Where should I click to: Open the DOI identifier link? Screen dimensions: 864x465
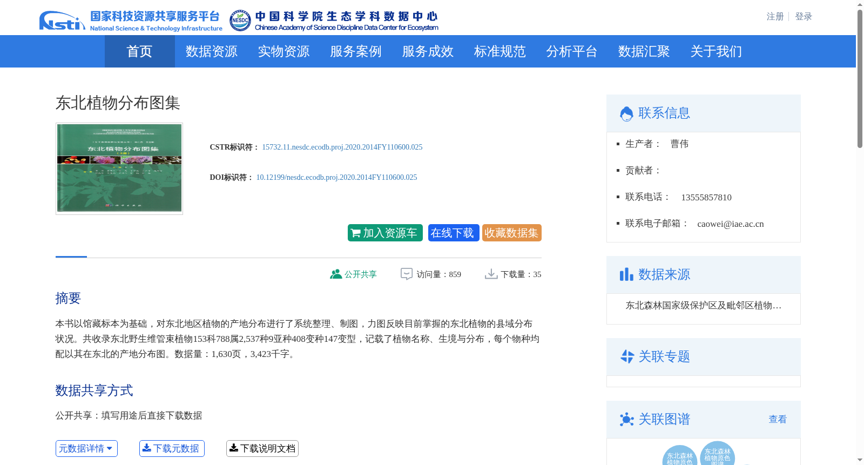[336, 177]
